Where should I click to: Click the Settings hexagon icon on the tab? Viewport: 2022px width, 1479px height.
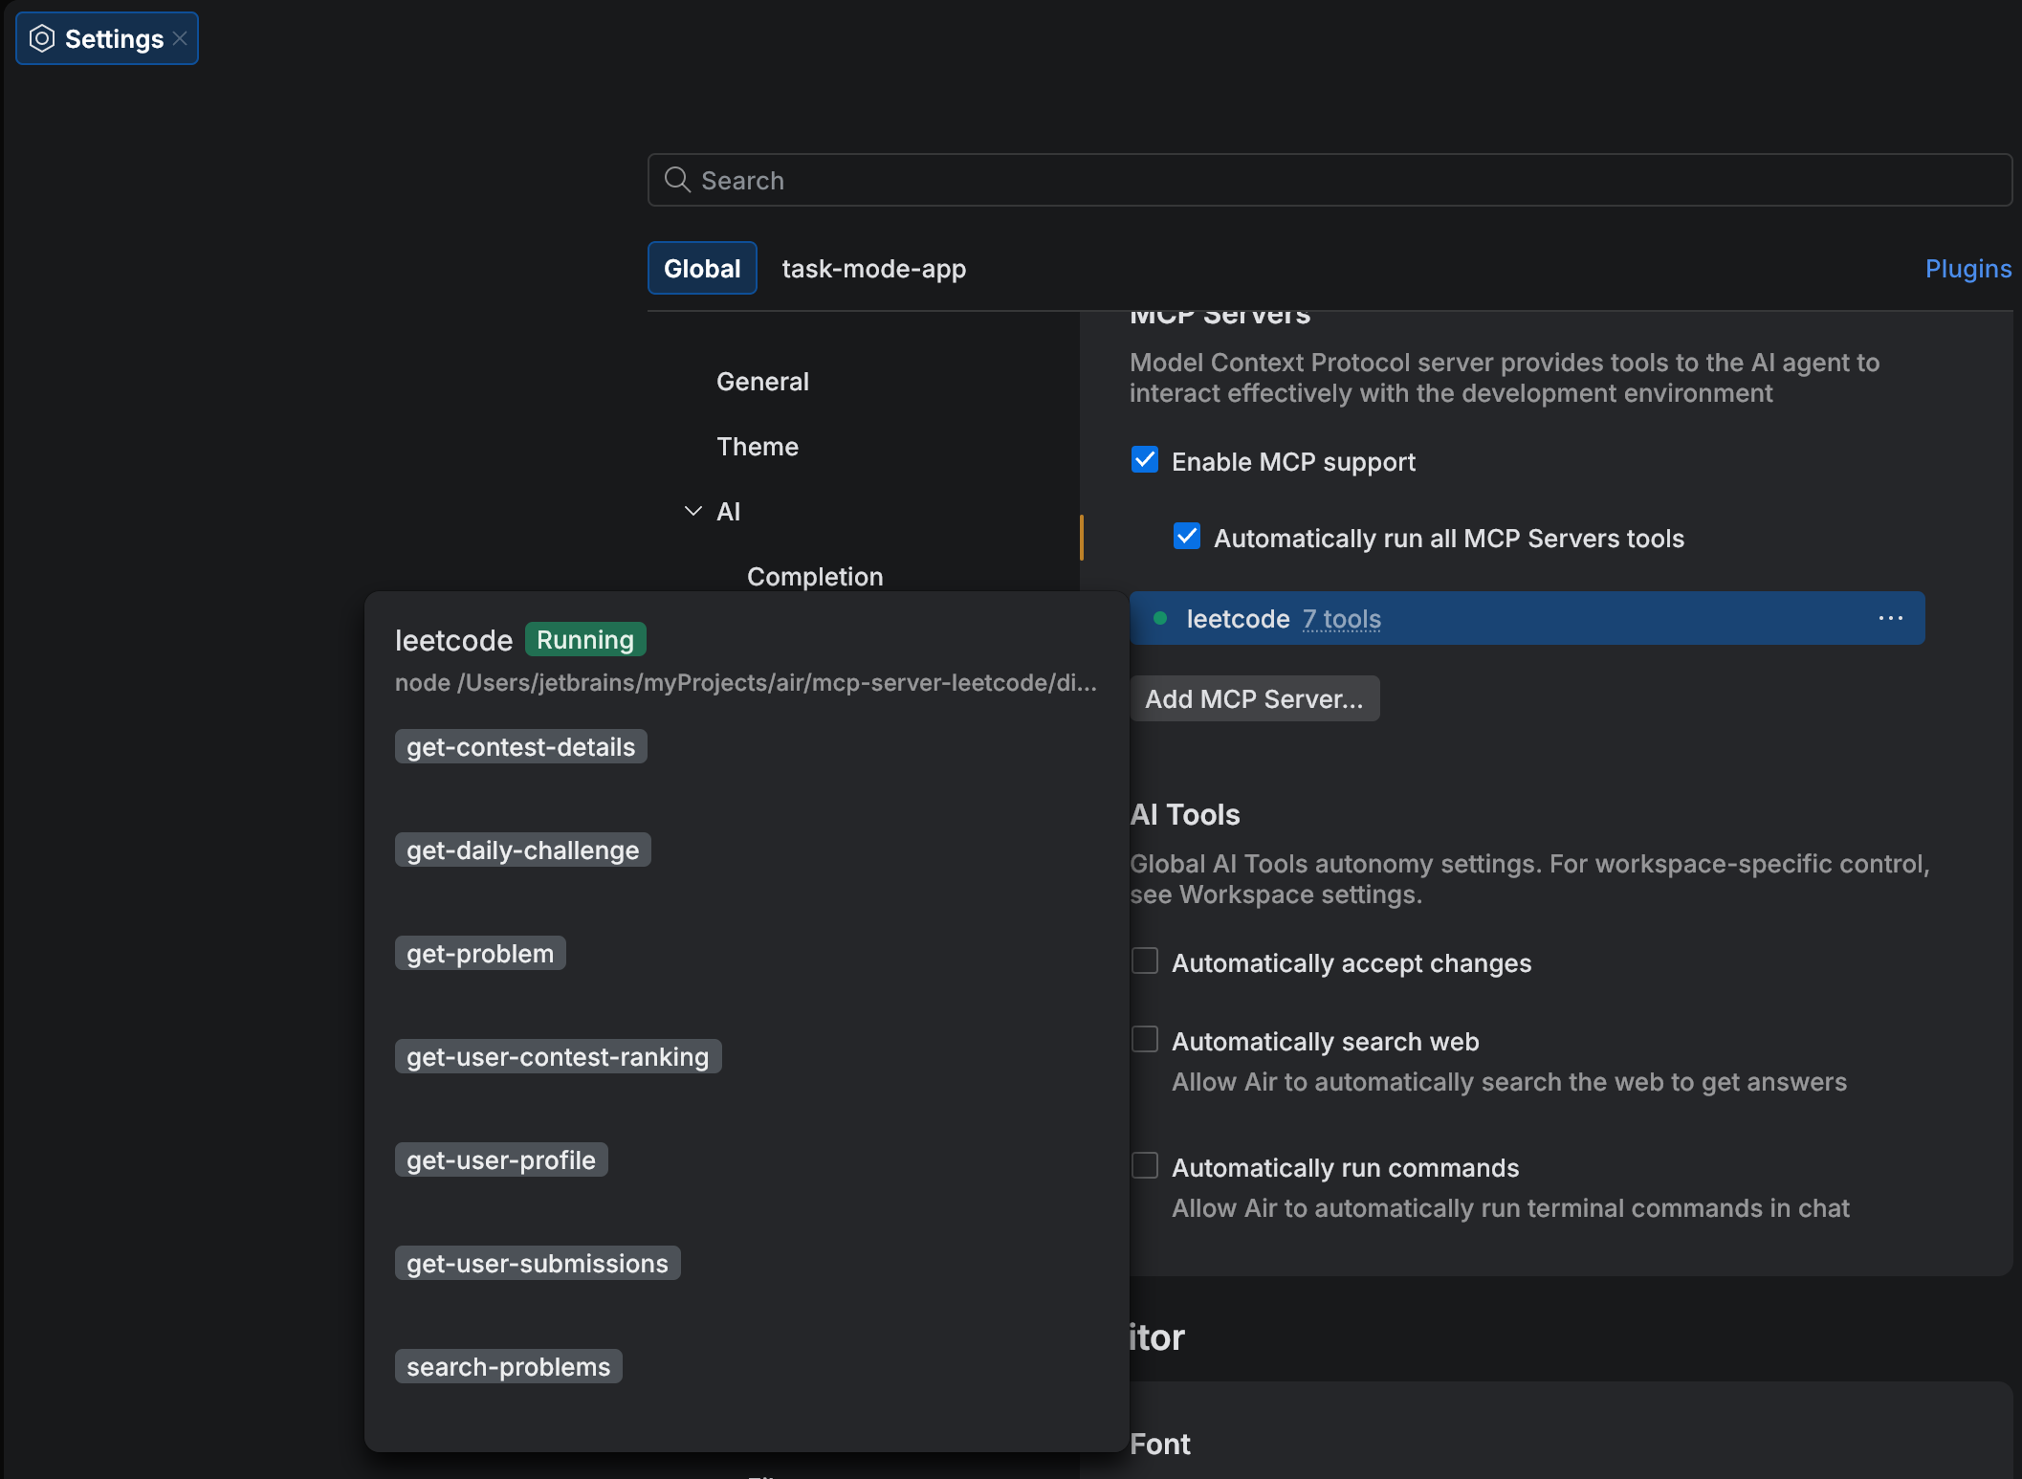click(41, 37)
